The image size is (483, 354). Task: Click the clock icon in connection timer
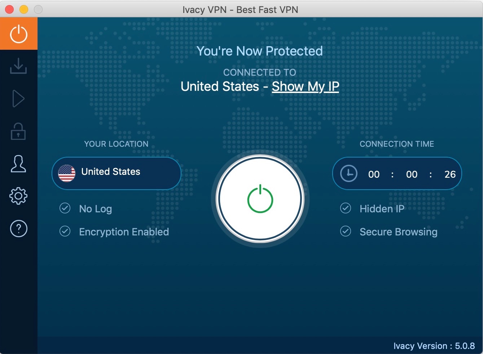pyautogui.click(x=348, y=174)
